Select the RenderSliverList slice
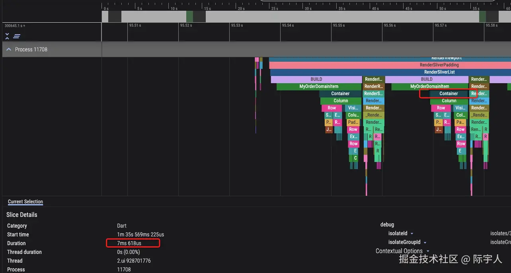 (x=391, y=72)
